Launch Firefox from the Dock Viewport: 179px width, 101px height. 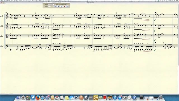(38, 98)
